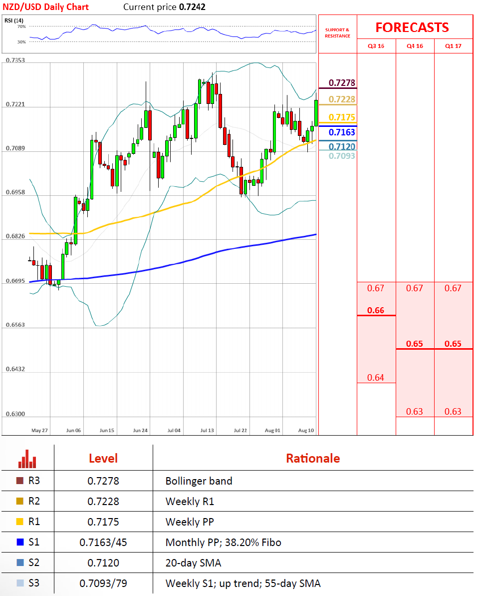Click the S3 row label
The image size is (478, 596).
pyautogui.click(x=34, y=583)
